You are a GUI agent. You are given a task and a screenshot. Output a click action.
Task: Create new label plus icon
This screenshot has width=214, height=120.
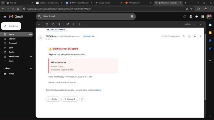pos(31,69)
